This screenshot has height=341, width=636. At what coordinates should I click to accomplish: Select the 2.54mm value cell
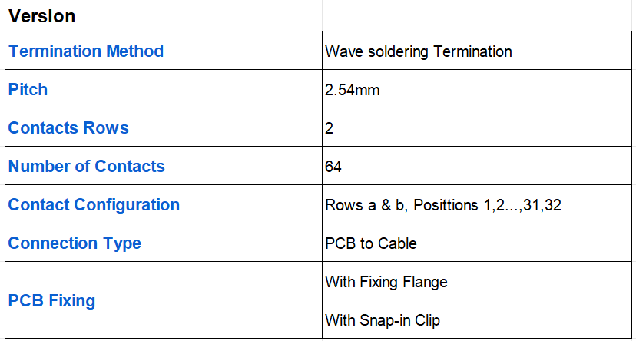click(477, 89)
